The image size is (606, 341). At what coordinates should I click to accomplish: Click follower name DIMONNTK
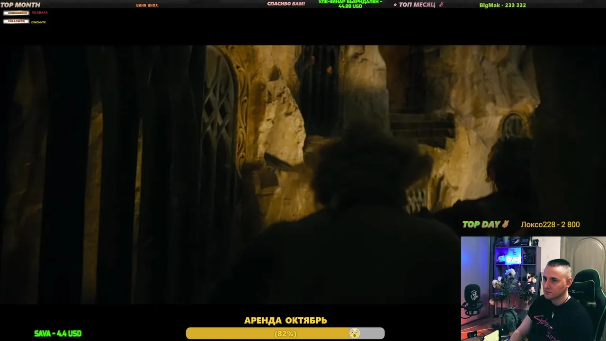click(39, 22)
